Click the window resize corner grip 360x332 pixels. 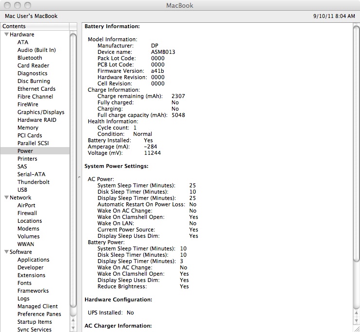(x=357, y=329)
